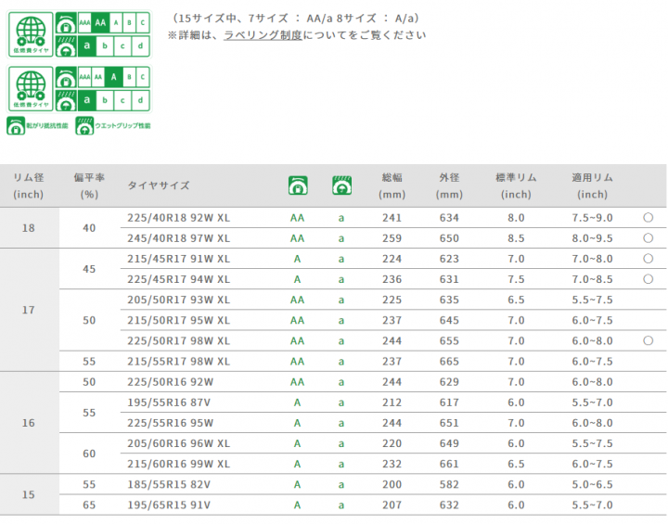Select the tire size 225/50R16 92W
This screenshot has height=524, width=668.
point(170,382)
